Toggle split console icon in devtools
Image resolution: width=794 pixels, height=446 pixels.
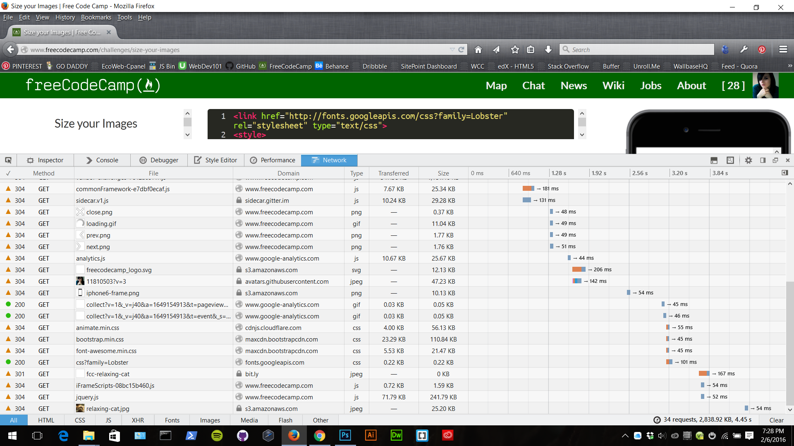[x=714, y=160]
